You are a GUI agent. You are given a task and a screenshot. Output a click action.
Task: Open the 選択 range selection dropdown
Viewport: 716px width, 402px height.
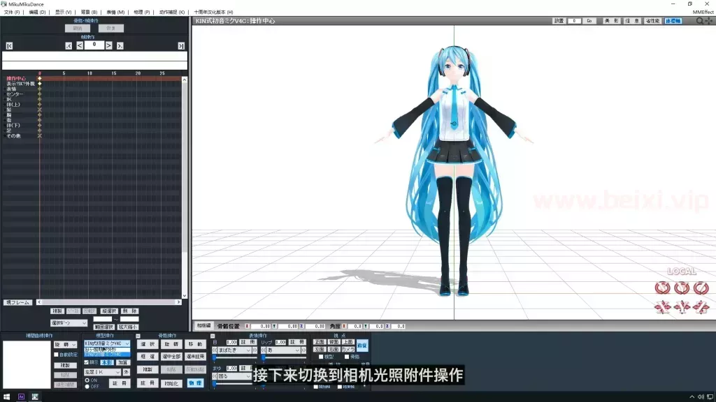69,323
